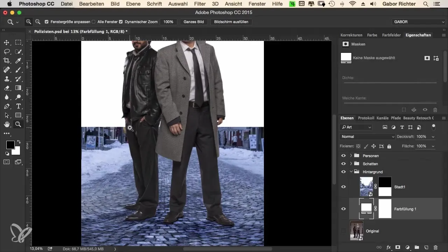
Task: Switch to the Korrekturen tab
Action: coord(351,35)
